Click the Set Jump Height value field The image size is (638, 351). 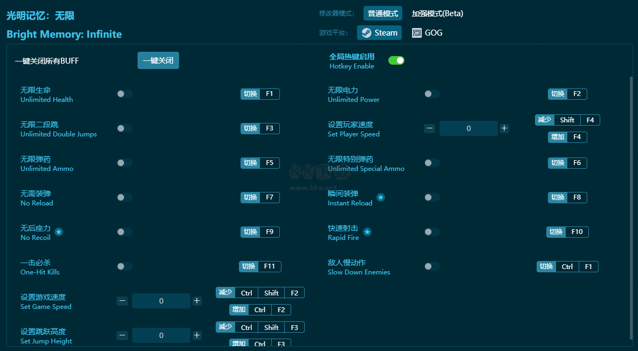(x=161, y=335)
